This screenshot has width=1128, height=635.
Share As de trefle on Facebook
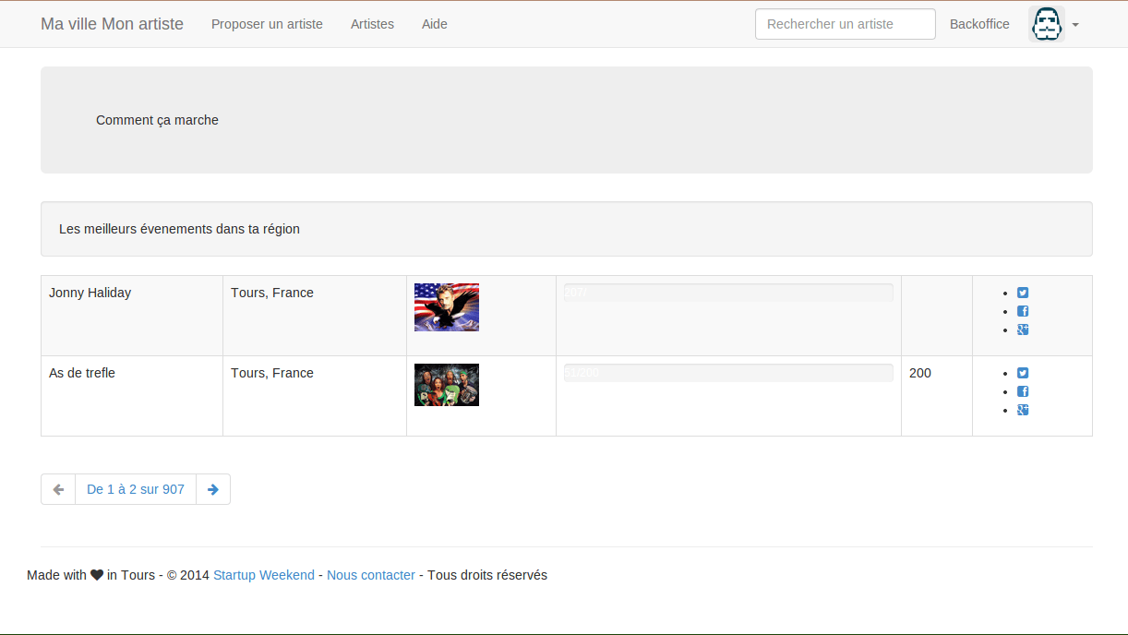1023,392
